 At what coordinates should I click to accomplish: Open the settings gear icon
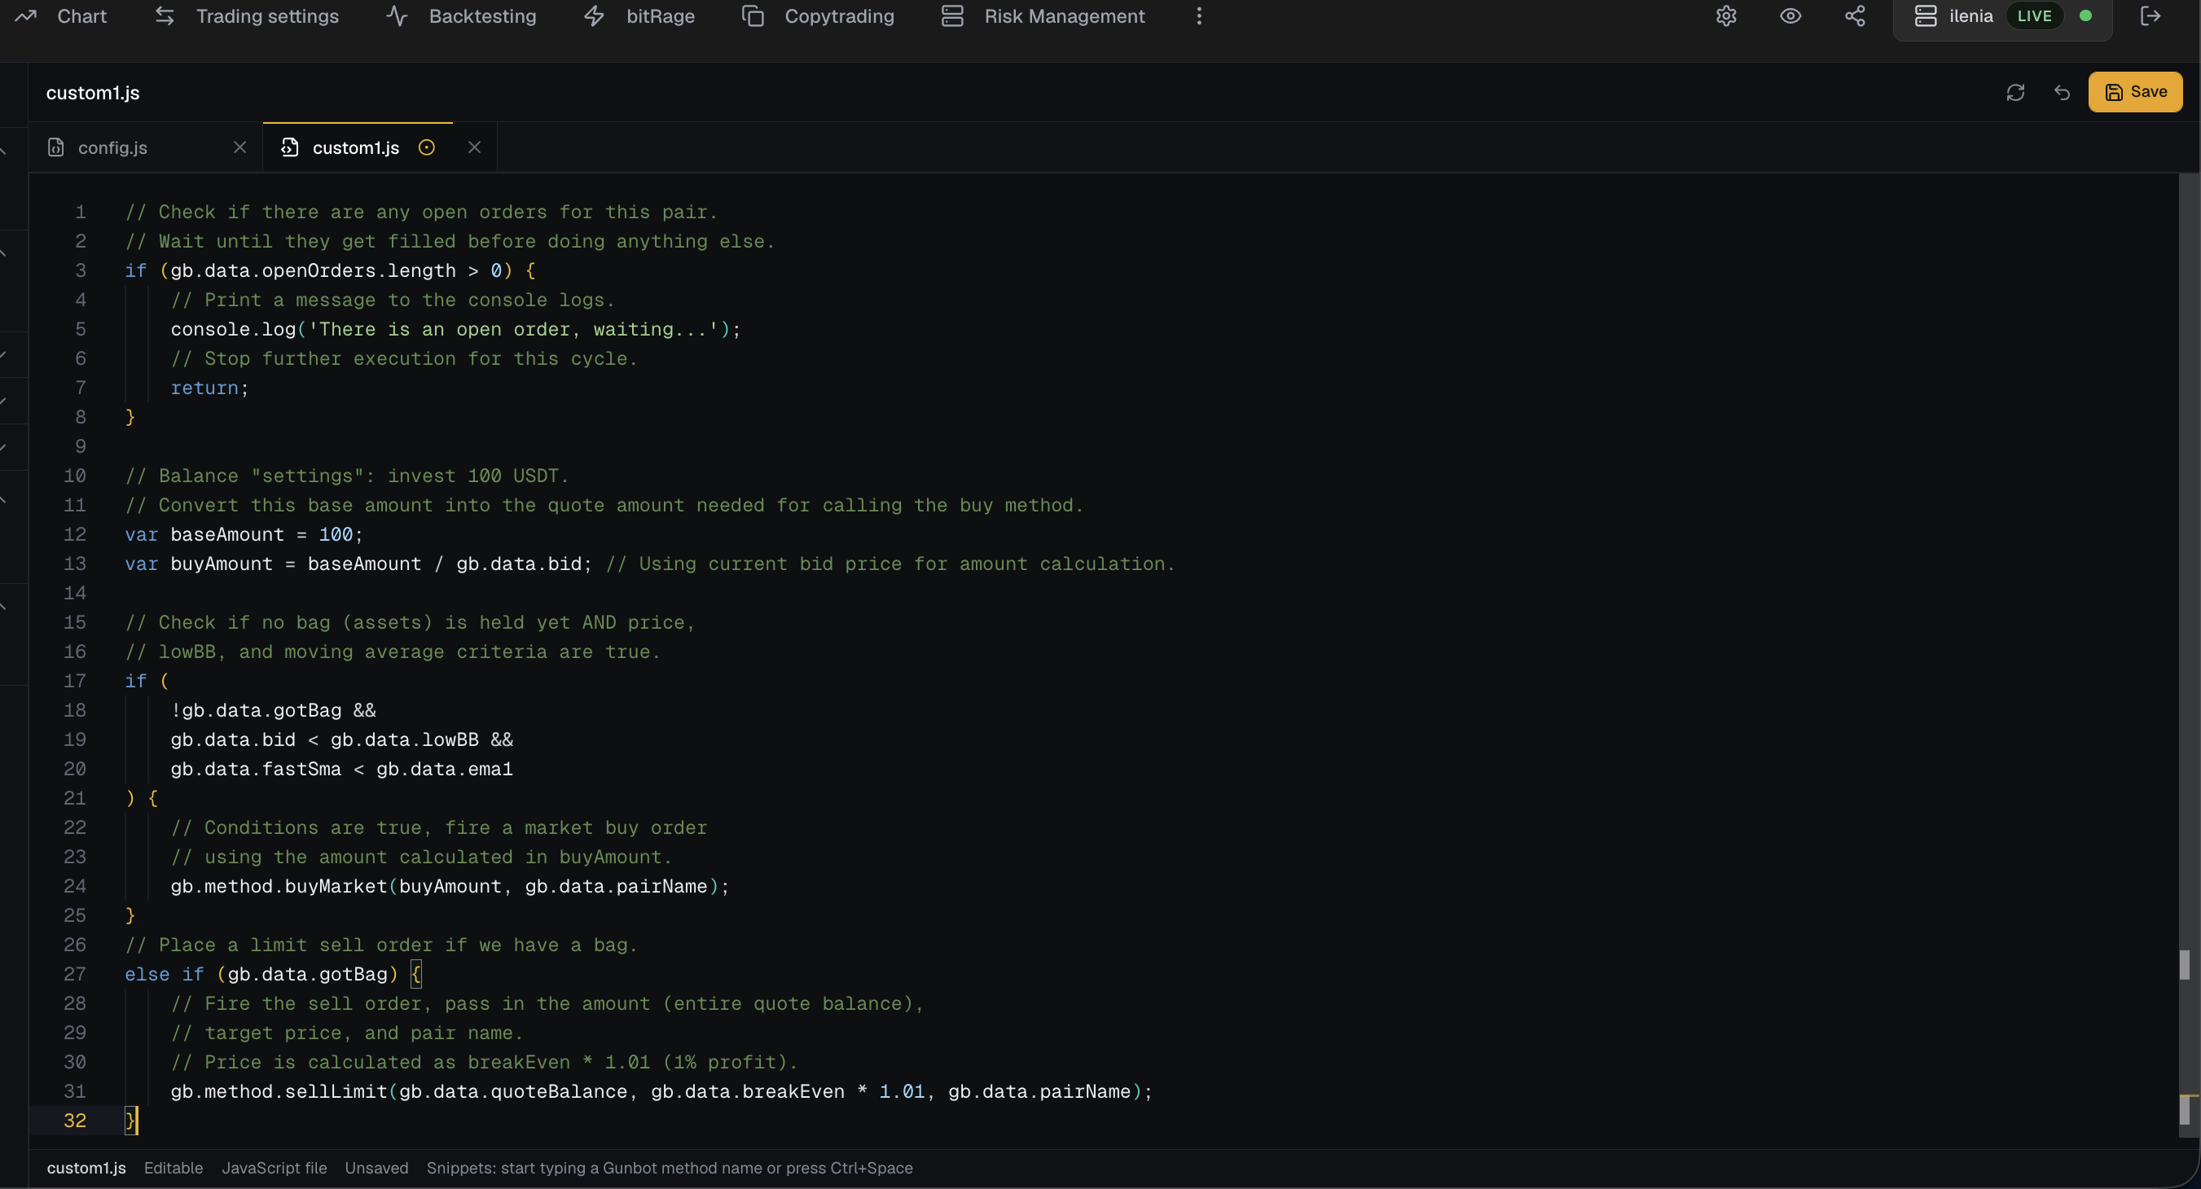[x=1726, y=16]
